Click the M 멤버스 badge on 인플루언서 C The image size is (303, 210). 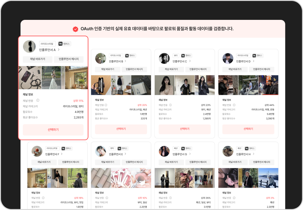coord(186,55)
